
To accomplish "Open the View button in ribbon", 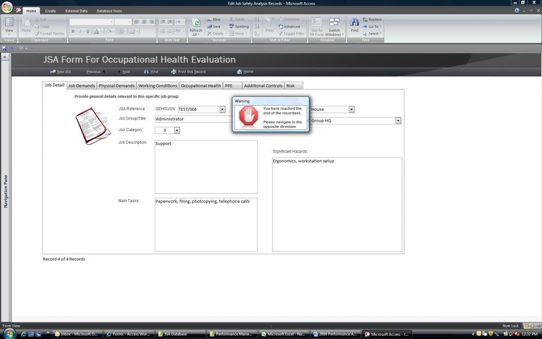I will [9, 26].
